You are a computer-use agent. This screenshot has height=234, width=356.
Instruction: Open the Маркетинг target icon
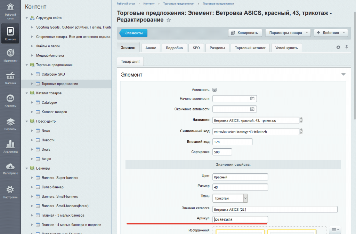(10, 53)
